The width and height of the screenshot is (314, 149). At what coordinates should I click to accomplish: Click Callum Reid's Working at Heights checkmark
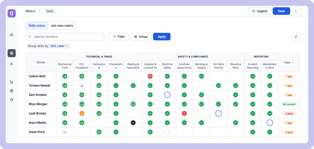(201, 76)
